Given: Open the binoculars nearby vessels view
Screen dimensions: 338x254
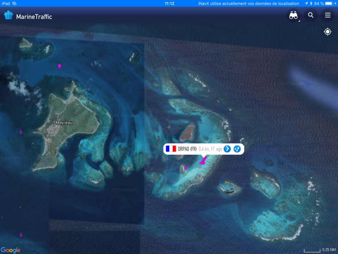Looking at the screenshot, I should click(293, 15).
